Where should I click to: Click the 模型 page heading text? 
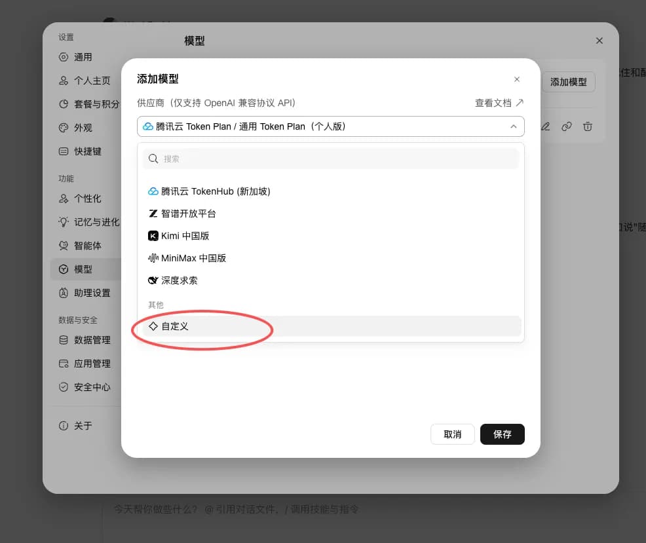tap(195, 41)
